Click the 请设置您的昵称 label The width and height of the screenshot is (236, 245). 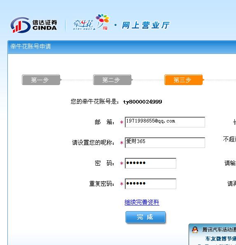pyautogui.click(x=93, y=143)
